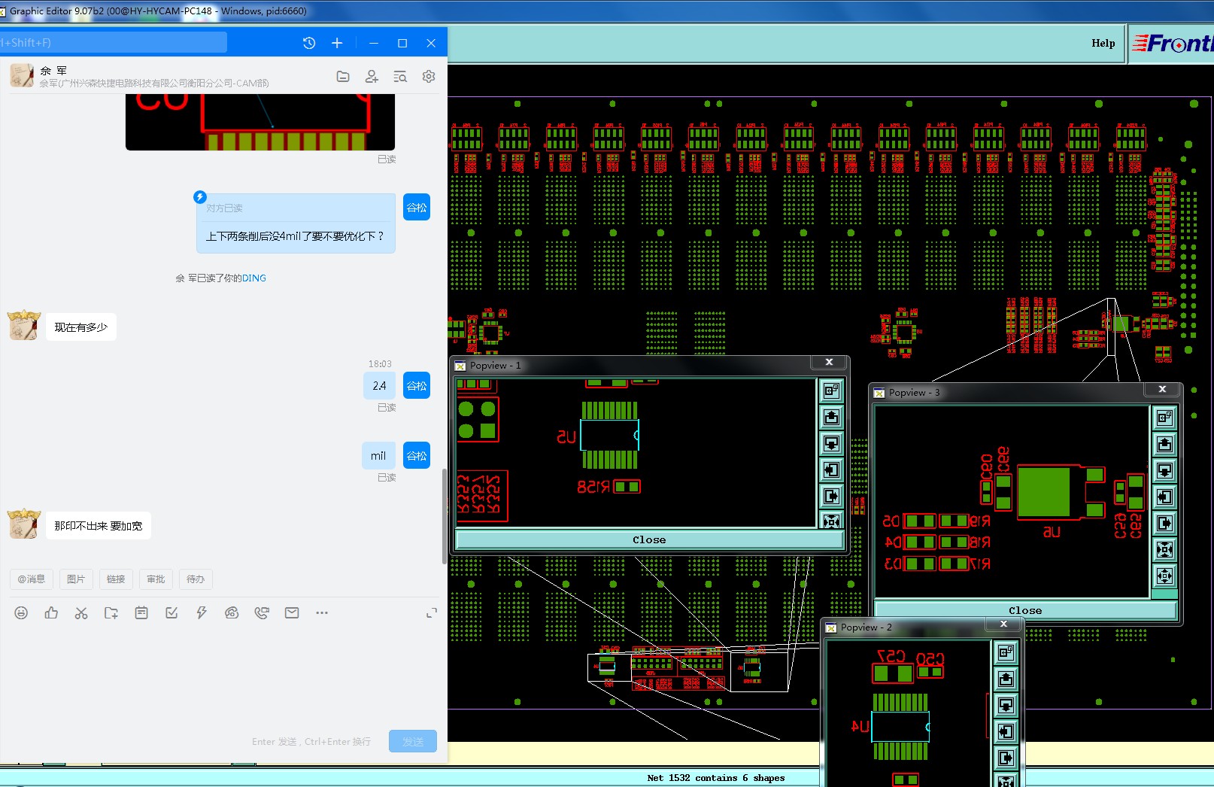Click the 审批 quick action button
Viewport: 1214px width, 787px height.
156,579
